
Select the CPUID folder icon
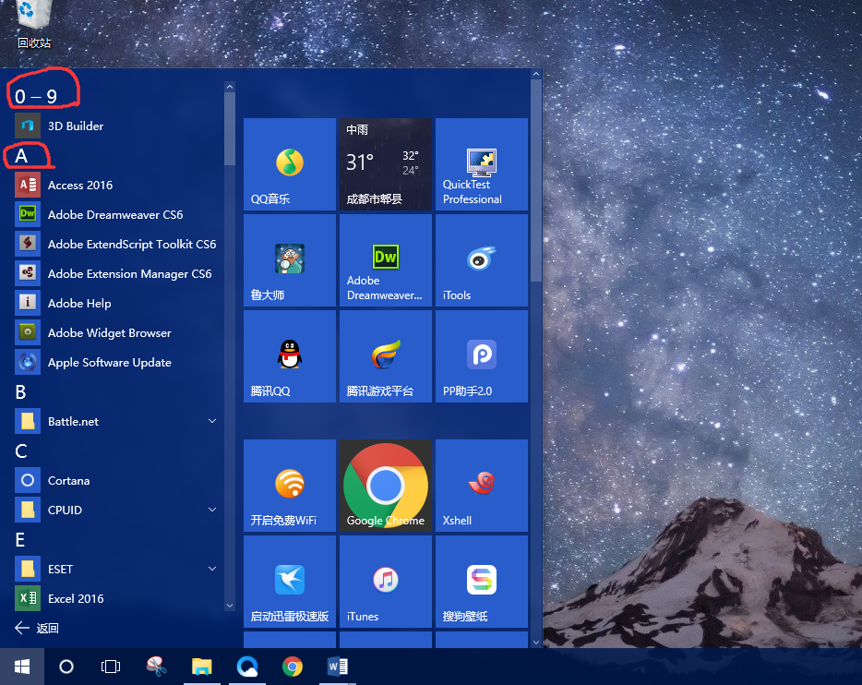tap(28, 510)
